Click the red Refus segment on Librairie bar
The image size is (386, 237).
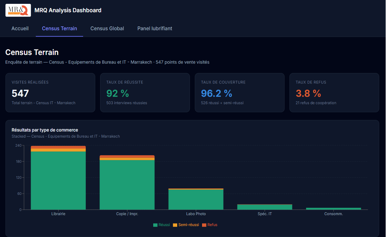[58, 147]
